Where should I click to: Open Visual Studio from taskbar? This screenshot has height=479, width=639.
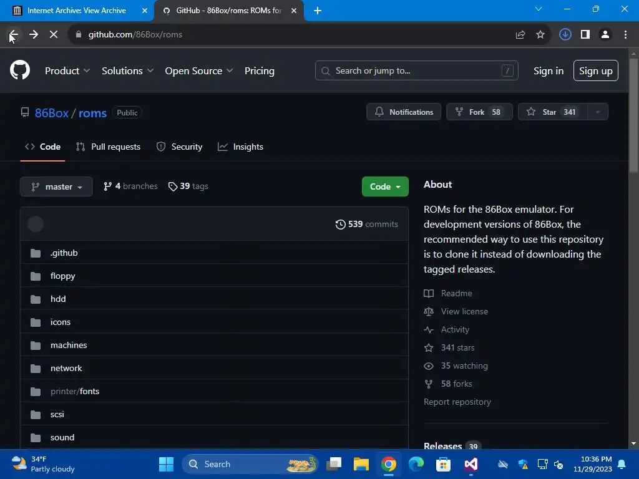pos(471,464)
